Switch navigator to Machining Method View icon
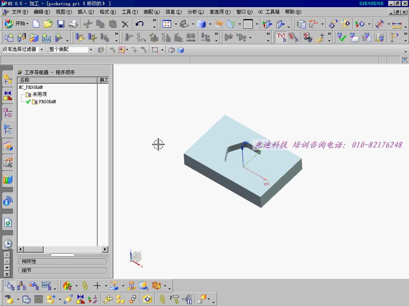Screen dimensions: 409x306 (x=46, y=286)
